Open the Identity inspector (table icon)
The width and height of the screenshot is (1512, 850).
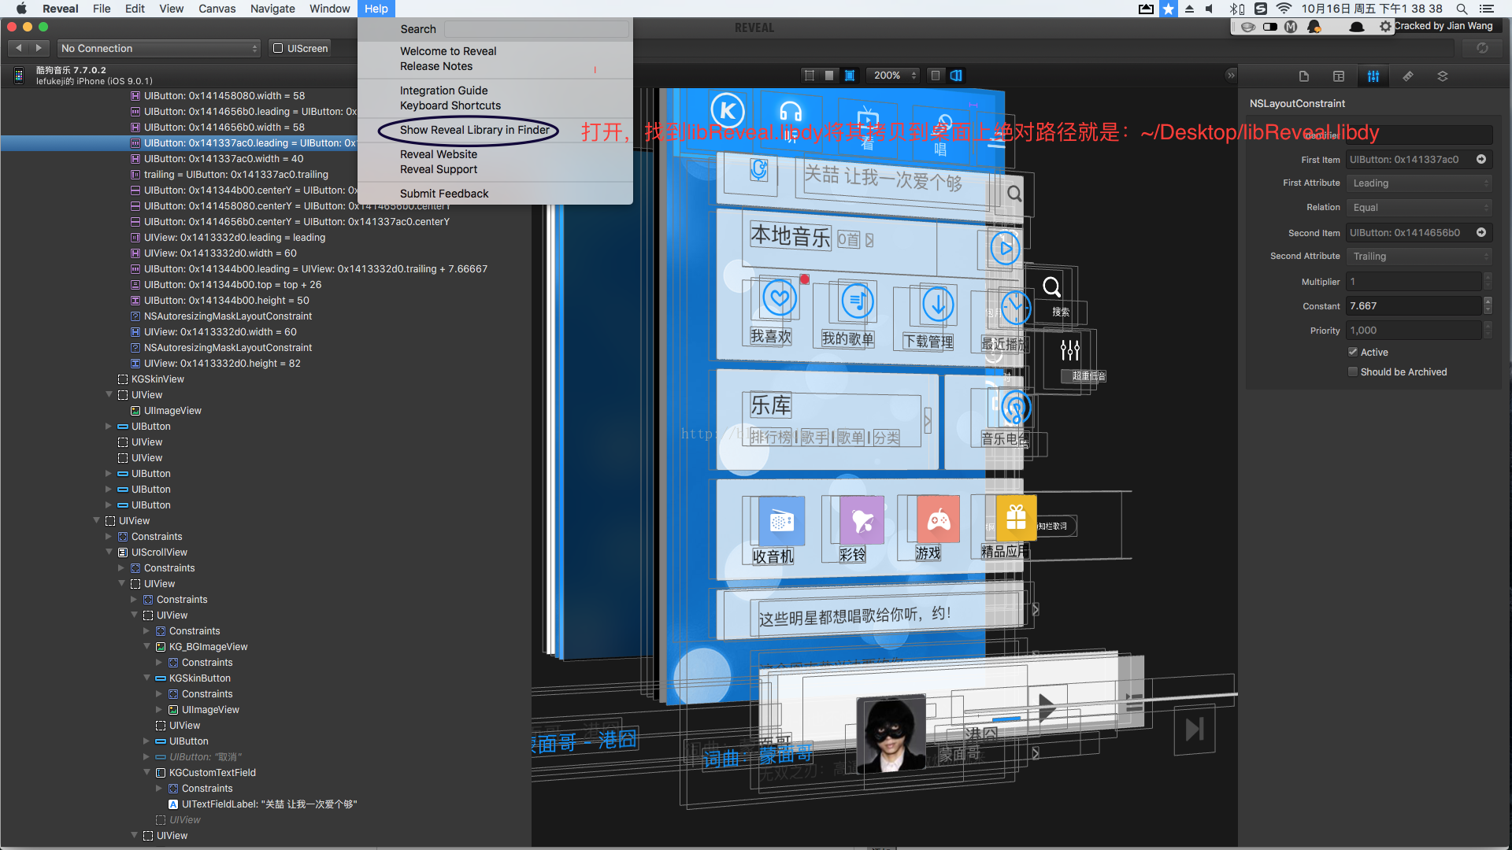point(1339,76)
